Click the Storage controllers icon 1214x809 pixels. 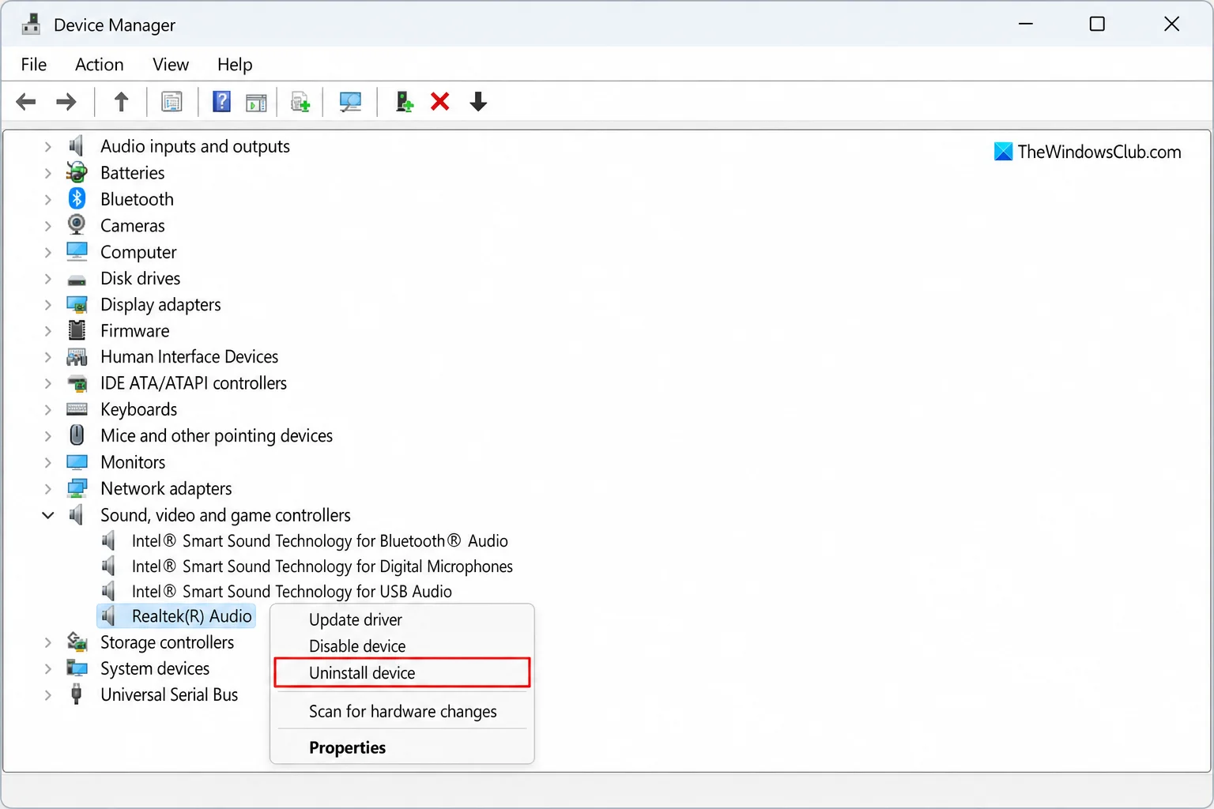pos(77,642)
